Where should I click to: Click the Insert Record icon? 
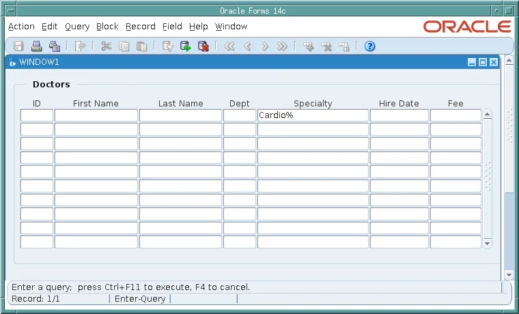click(309, 46)
